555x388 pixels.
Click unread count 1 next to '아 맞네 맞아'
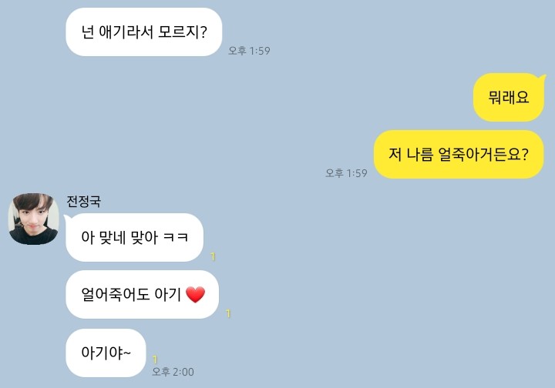coord(213,256)
